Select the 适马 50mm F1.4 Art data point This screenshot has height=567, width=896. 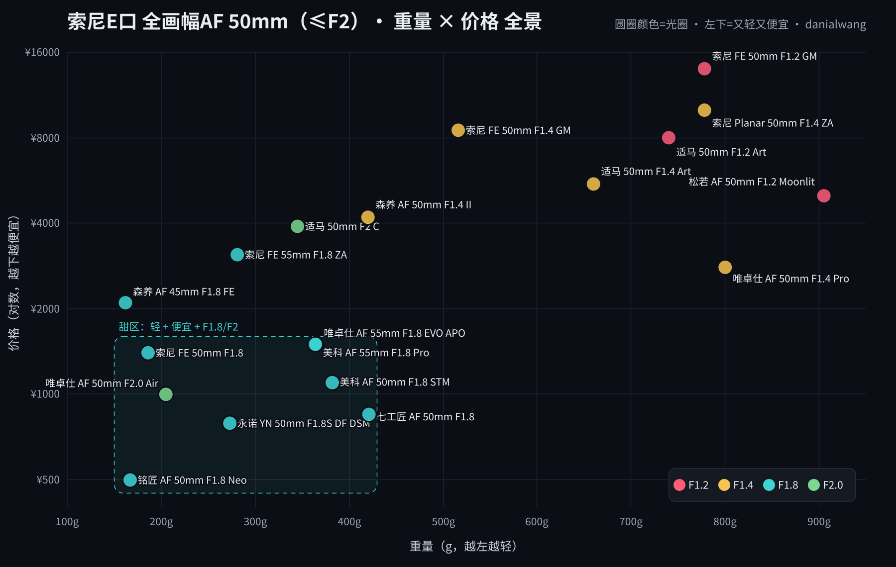[593, 184]
